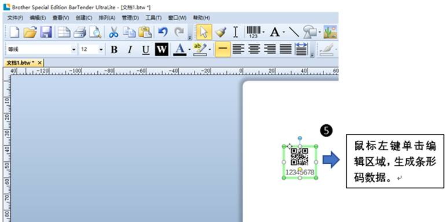
Task: Save the document using the floppy icon
Action: coord(46,32)
